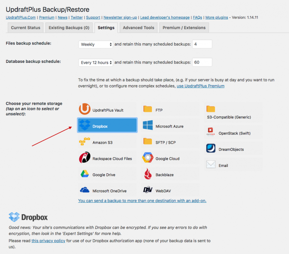Open the Existing Backups (0) tab

coord(69,28)
